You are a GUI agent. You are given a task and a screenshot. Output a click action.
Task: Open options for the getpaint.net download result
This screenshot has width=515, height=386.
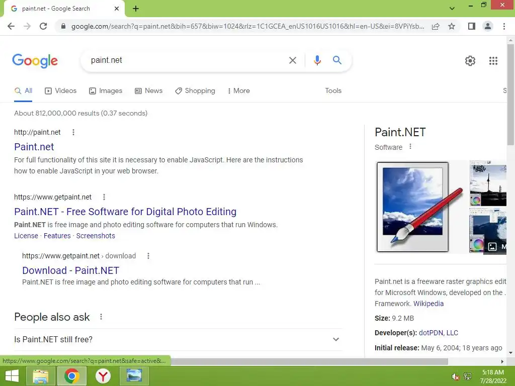(148, 256)
